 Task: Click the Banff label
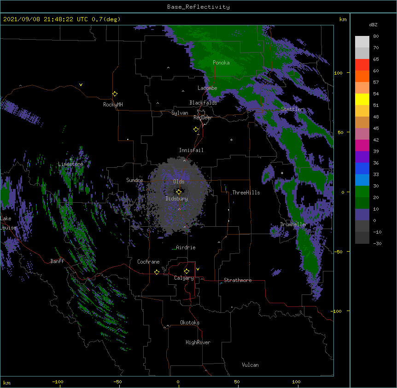(x=57, y=261)
